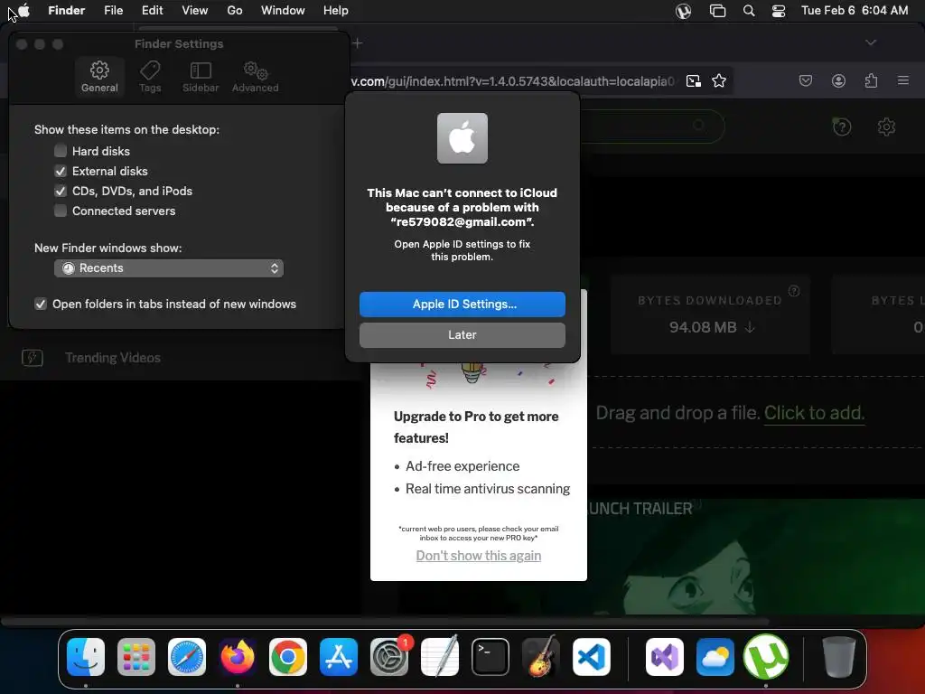
Task: Open Stage Manager window icon in menu bar
Action: point(717,11)
